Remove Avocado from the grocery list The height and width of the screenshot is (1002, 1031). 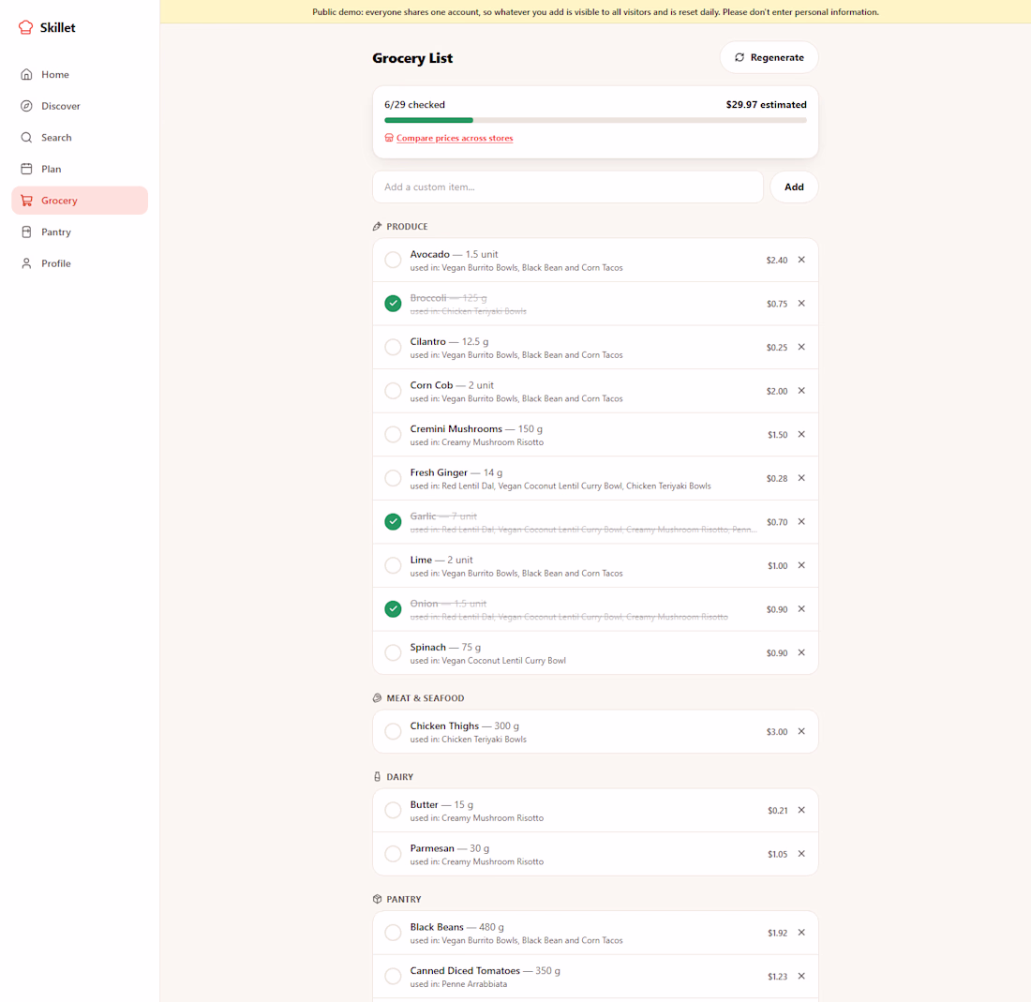tap(801, 260)
